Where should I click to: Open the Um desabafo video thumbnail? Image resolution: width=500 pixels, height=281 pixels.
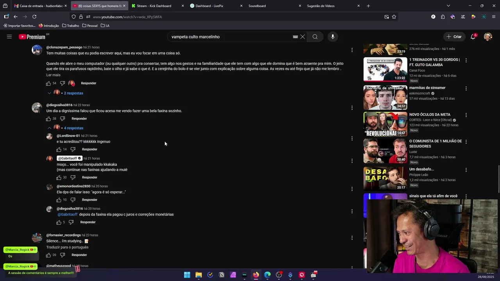(385, 179)
